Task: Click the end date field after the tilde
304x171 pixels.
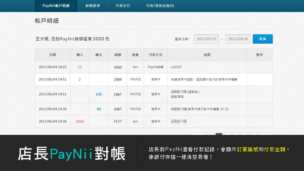Action: coord(237,39)
